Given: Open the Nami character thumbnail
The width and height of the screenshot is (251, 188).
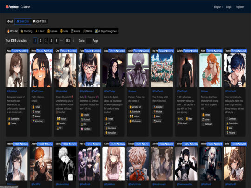Looking at the screenshot, I should pos(211,71).
